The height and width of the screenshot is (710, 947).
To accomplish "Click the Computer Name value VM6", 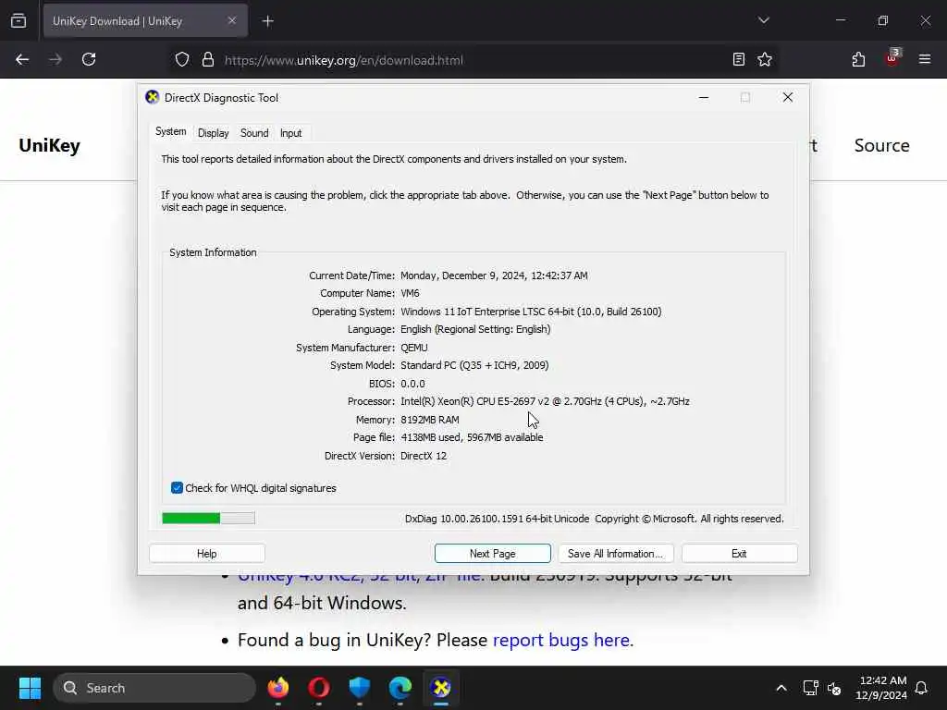I will [410, 293].
